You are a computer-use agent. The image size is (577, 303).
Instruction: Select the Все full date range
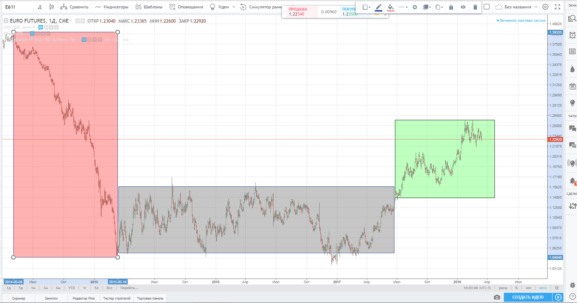[109, 288]
